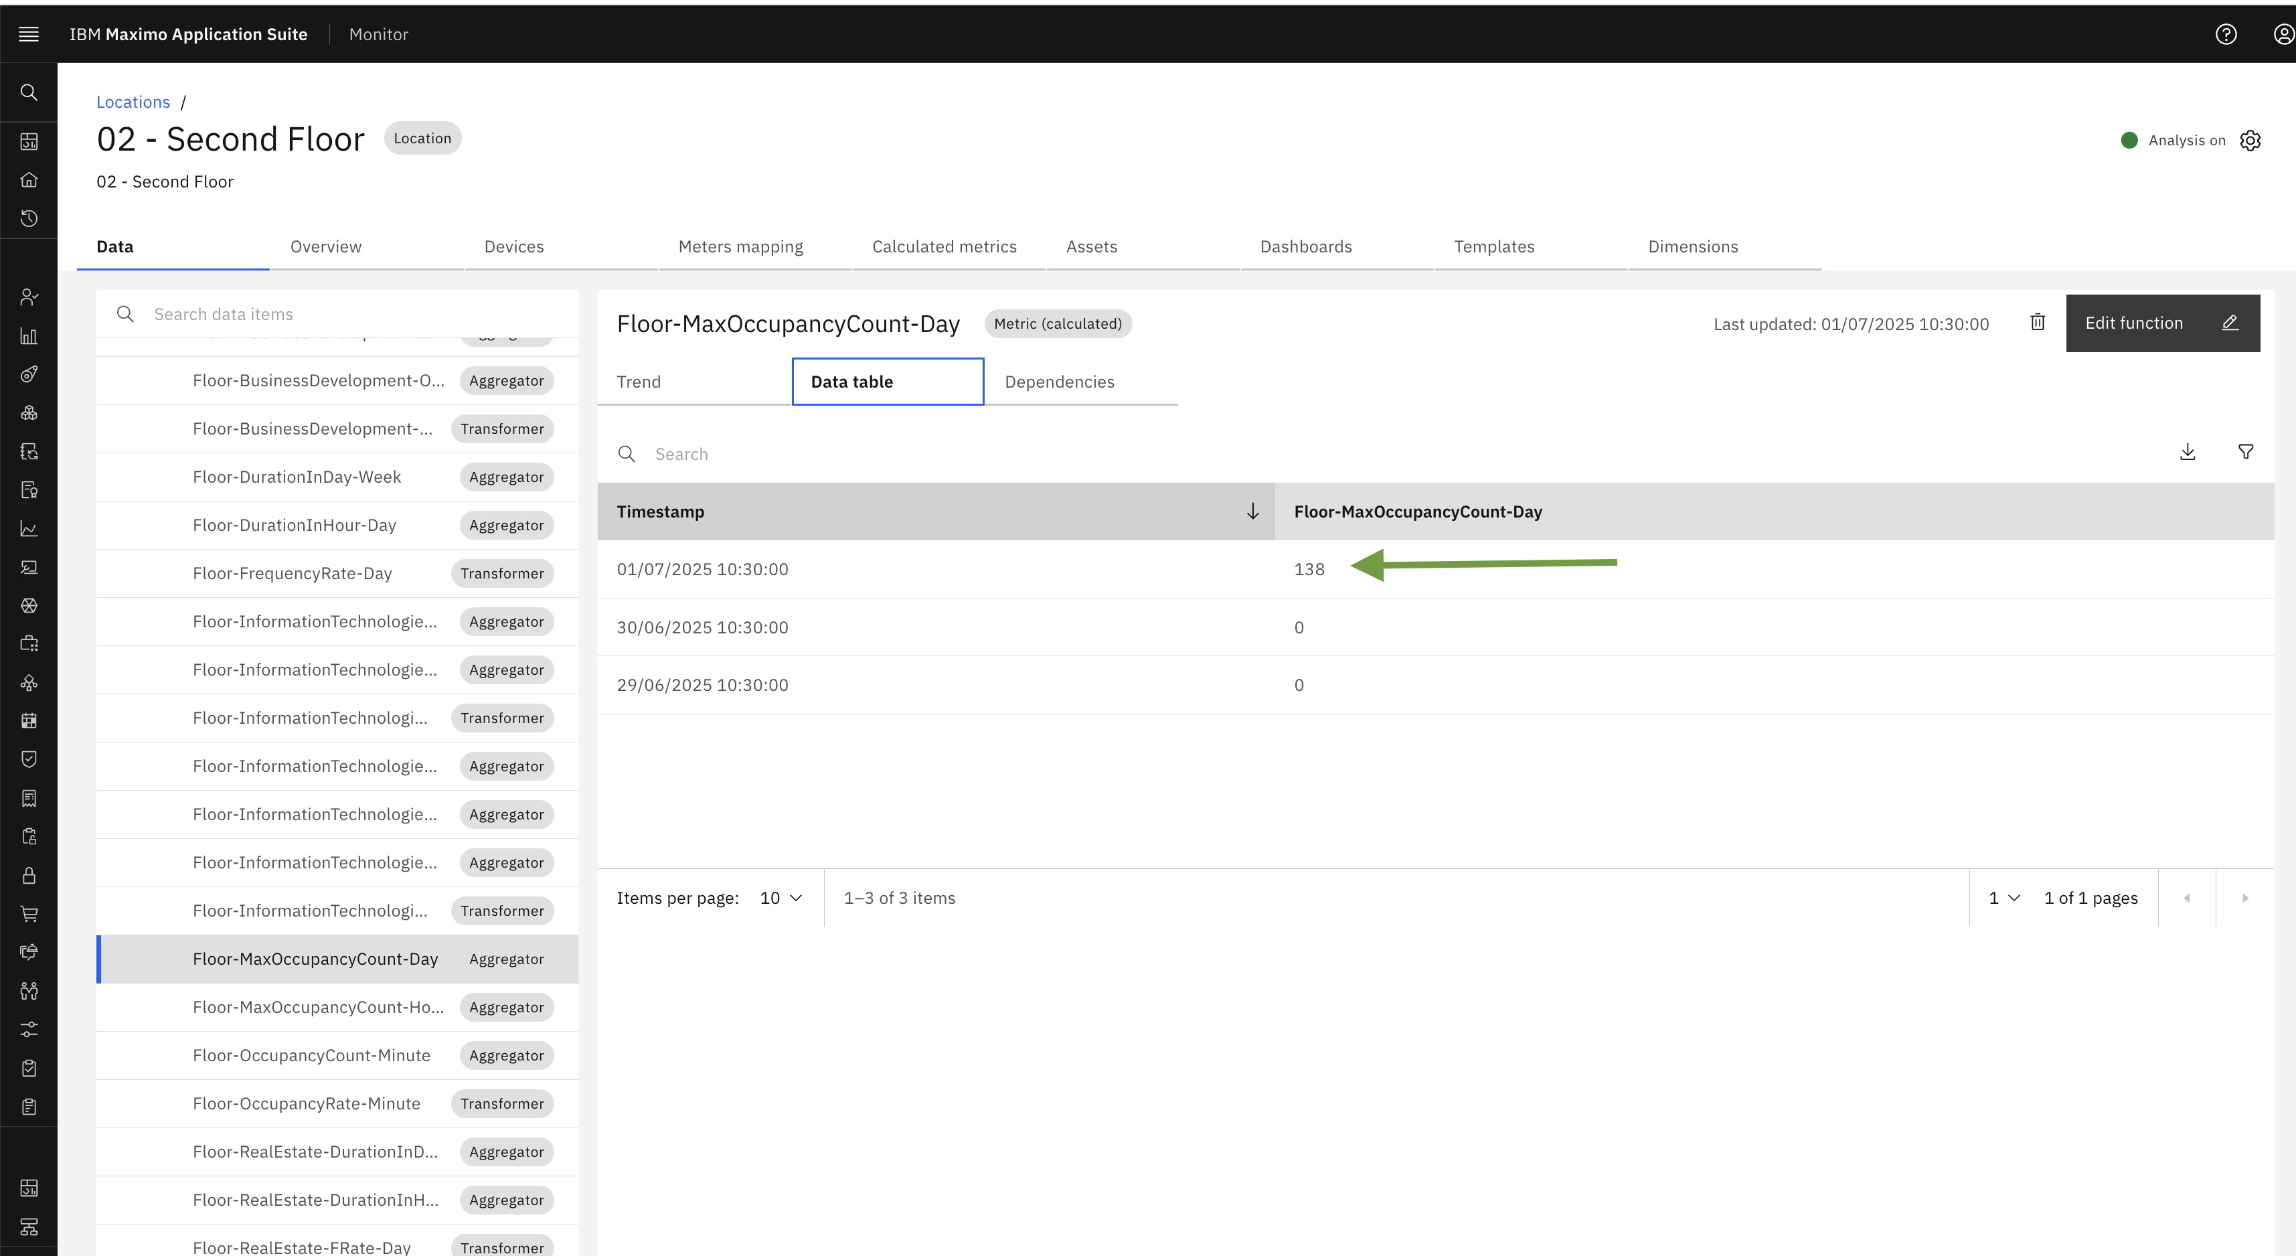Download the data table

point(2188,453)
